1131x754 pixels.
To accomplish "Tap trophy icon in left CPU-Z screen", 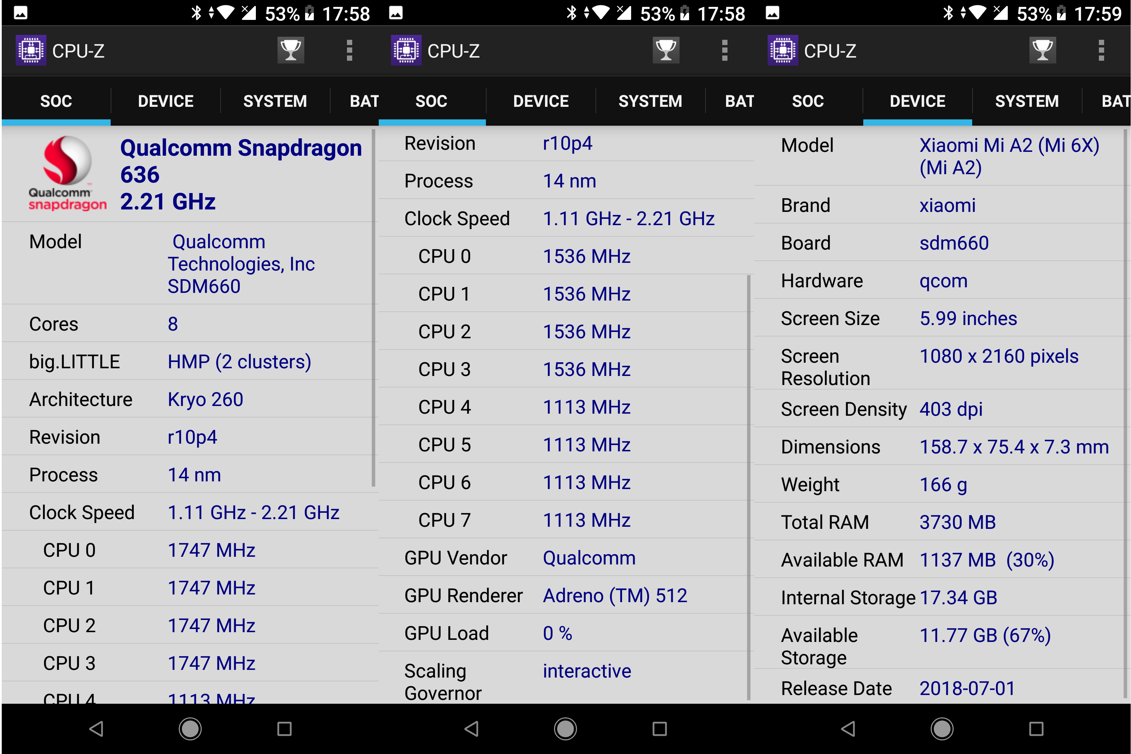I will pyautogui.click(x=291, y=51).
